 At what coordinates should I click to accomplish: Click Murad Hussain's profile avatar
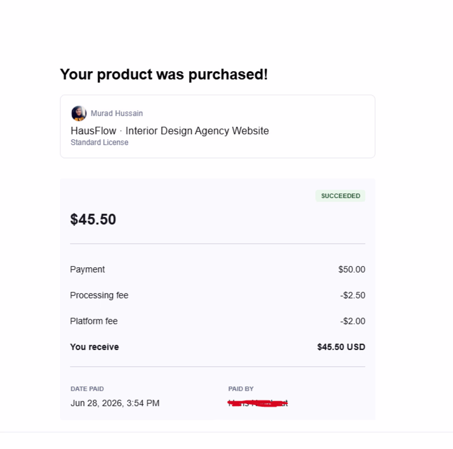coord(79,113)
